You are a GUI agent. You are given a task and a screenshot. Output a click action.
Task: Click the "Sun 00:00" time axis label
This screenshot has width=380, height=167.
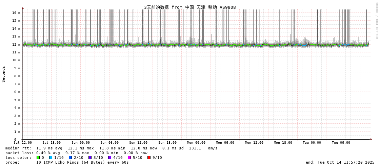tap(81, 143)
